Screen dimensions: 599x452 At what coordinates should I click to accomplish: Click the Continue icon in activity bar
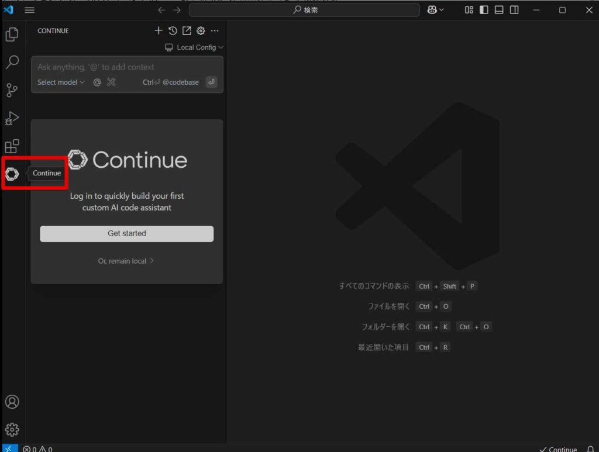12,174
